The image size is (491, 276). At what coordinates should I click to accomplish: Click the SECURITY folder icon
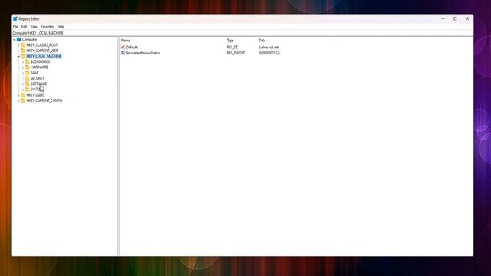tap(28, 78)
